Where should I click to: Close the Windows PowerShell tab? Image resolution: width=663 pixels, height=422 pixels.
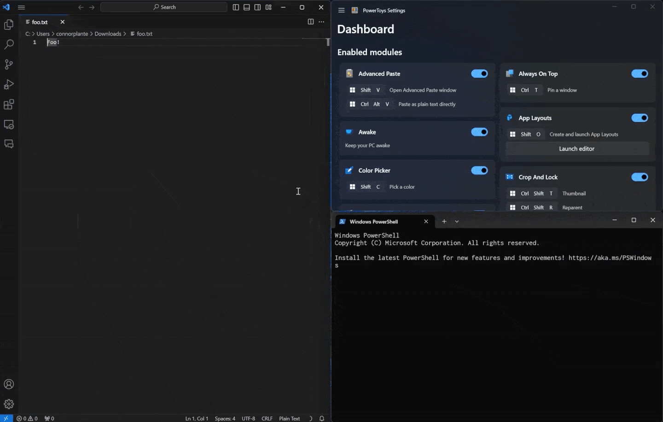(x=426, y=222)
